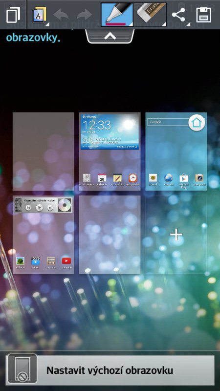Open the Play Store shopping bag icon

coord(184,178)
